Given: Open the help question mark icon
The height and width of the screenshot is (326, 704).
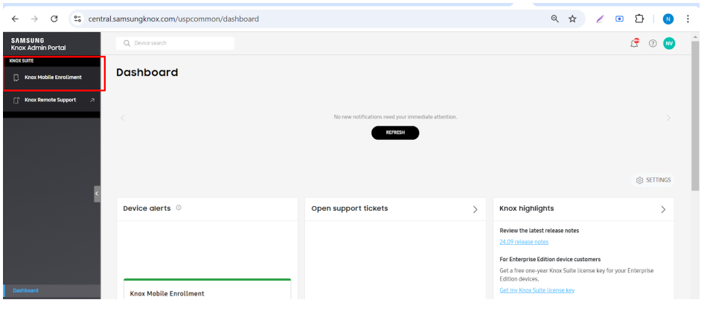Looking at the screenshot, I should (653, 44).
